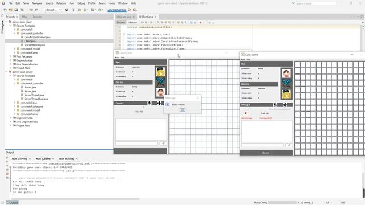Click the green Run Project icon
Screen dimensions: 365x205
coord(85,10)
